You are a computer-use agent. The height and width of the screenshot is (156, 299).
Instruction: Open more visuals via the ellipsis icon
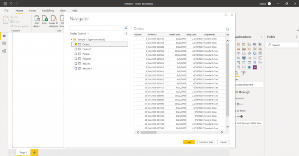[x=260, y=67]
